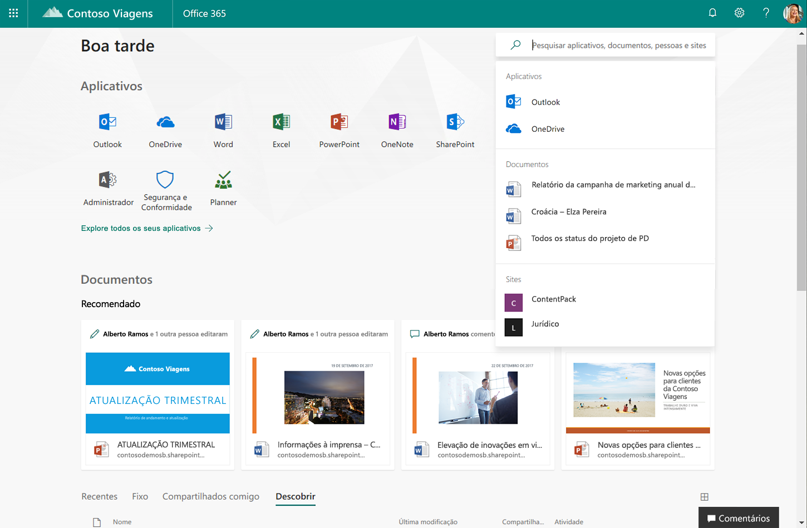This screenshot has height=528, width=807.
Task: Launch the OneNote app tile
Action: [397, 130]
